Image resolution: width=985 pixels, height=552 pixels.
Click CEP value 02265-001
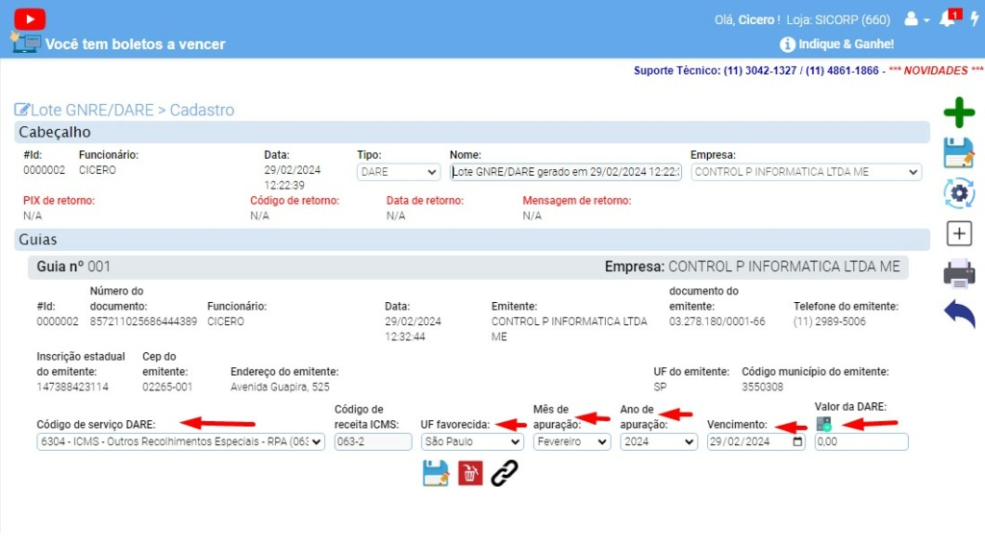coord(167,387)
